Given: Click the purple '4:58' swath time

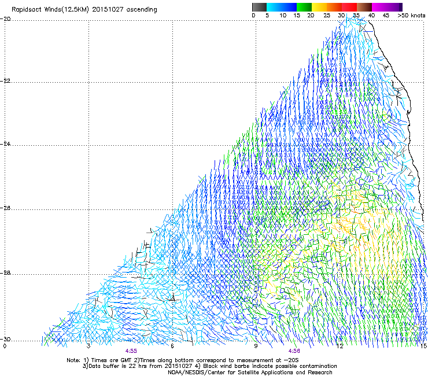Looking at the screenshot, I should click(x=294, y=351).
